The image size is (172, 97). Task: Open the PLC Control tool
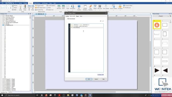pyautogui.click(x=79, y=8)
